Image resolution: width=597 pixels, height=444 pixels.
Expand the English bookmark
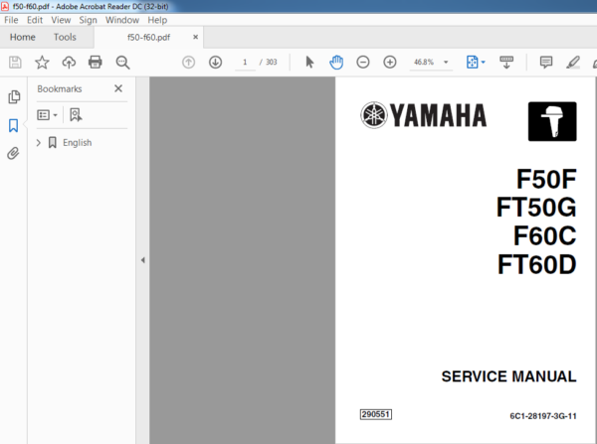point(38,143)
